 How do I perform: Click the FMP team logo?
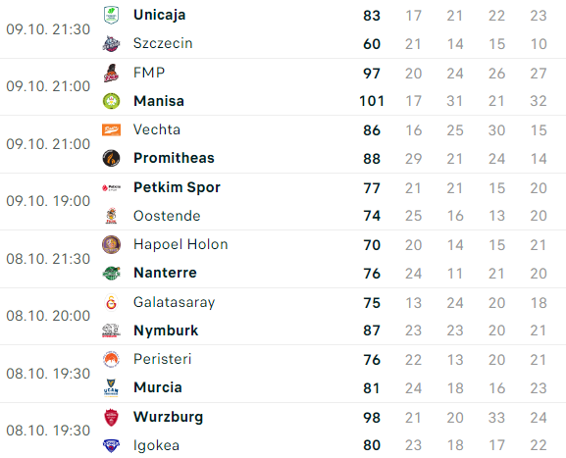[111, 73]
